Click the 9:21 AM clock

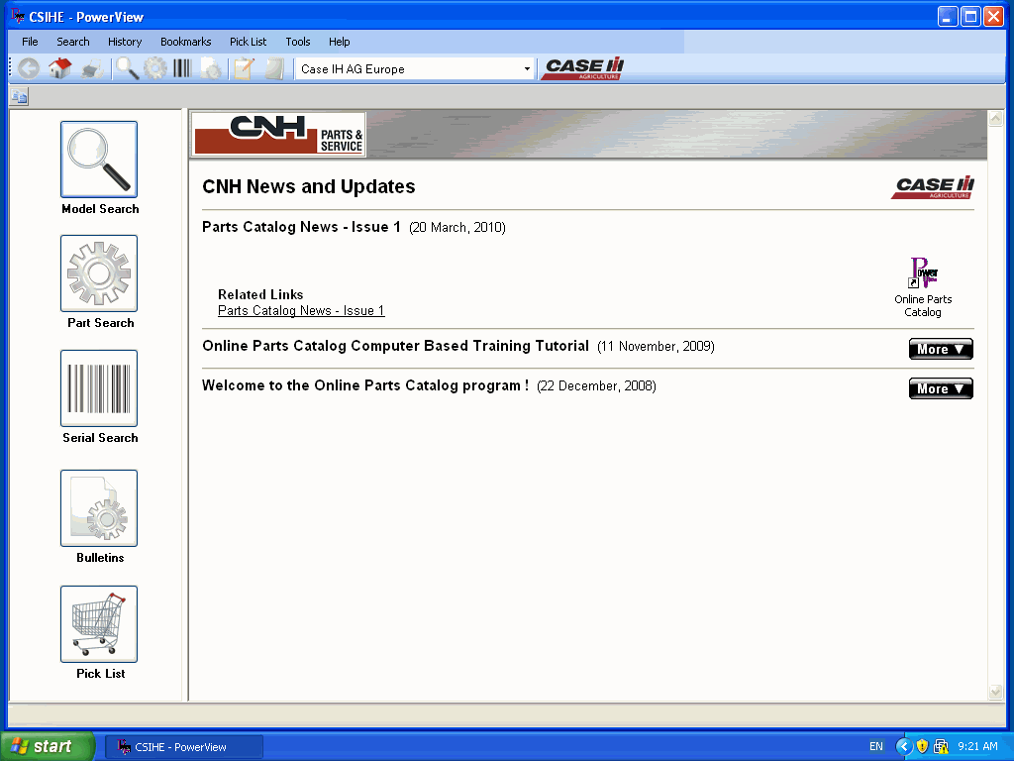pyautogui.click(x=977, y=746)
